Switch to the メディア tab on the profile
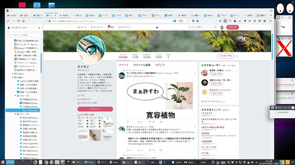Viewport: 295px width, 165px height. [160, 65]
